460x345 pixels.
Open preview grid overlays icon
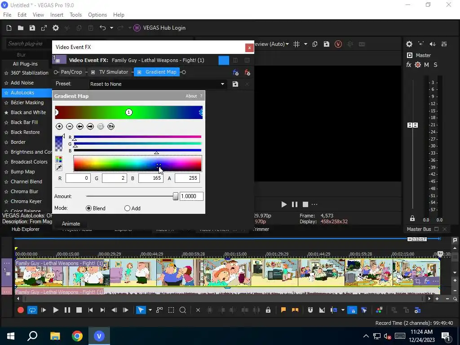click(x=296, y=44)
